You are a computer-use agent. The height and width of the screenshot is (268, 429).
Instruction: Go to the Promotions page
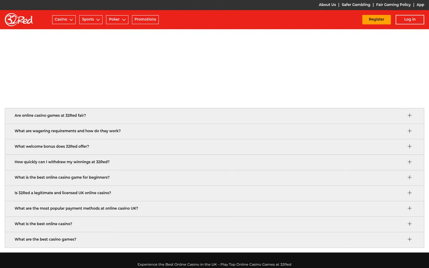(145, 20)
